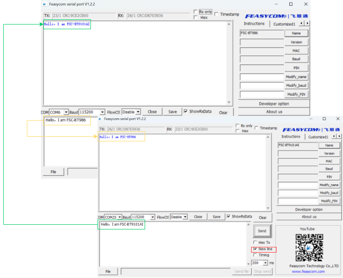Screen dimensions: 343x278
Task: Switch to Instructions tab in front window
Action: point(291,137)
